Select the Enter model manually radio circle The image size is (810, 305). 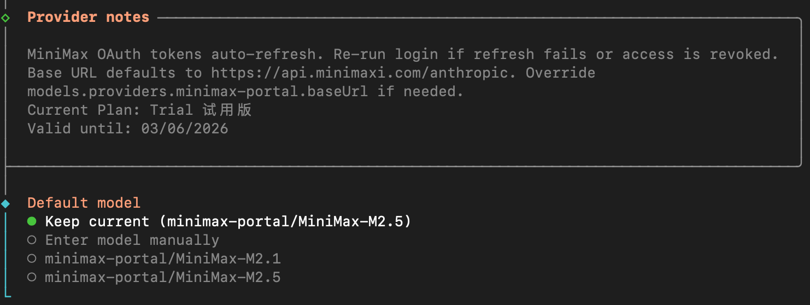tap(32, 240)
